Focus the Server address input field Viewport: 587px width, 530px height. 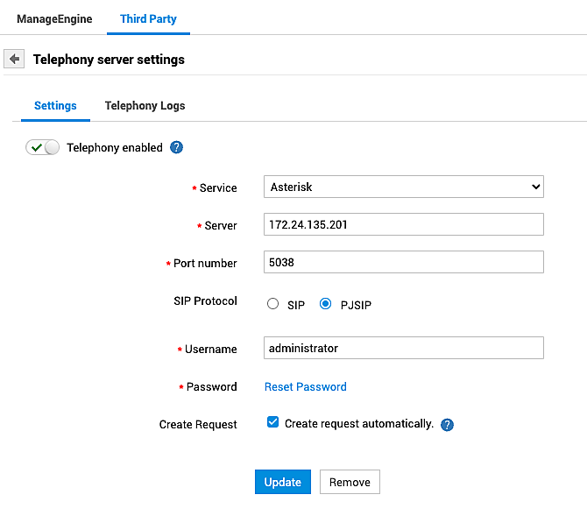403,225
